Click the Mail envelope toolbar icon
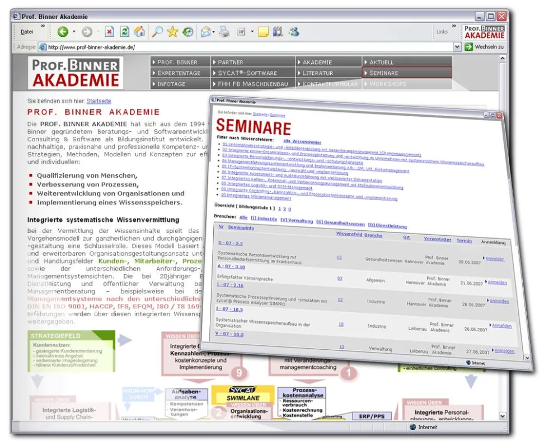 pyautogui.click(x=205, y=32)
